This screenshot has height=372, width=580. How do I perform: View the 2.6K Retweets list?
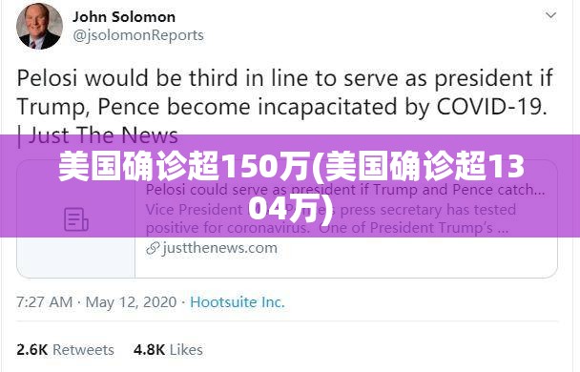65,350
